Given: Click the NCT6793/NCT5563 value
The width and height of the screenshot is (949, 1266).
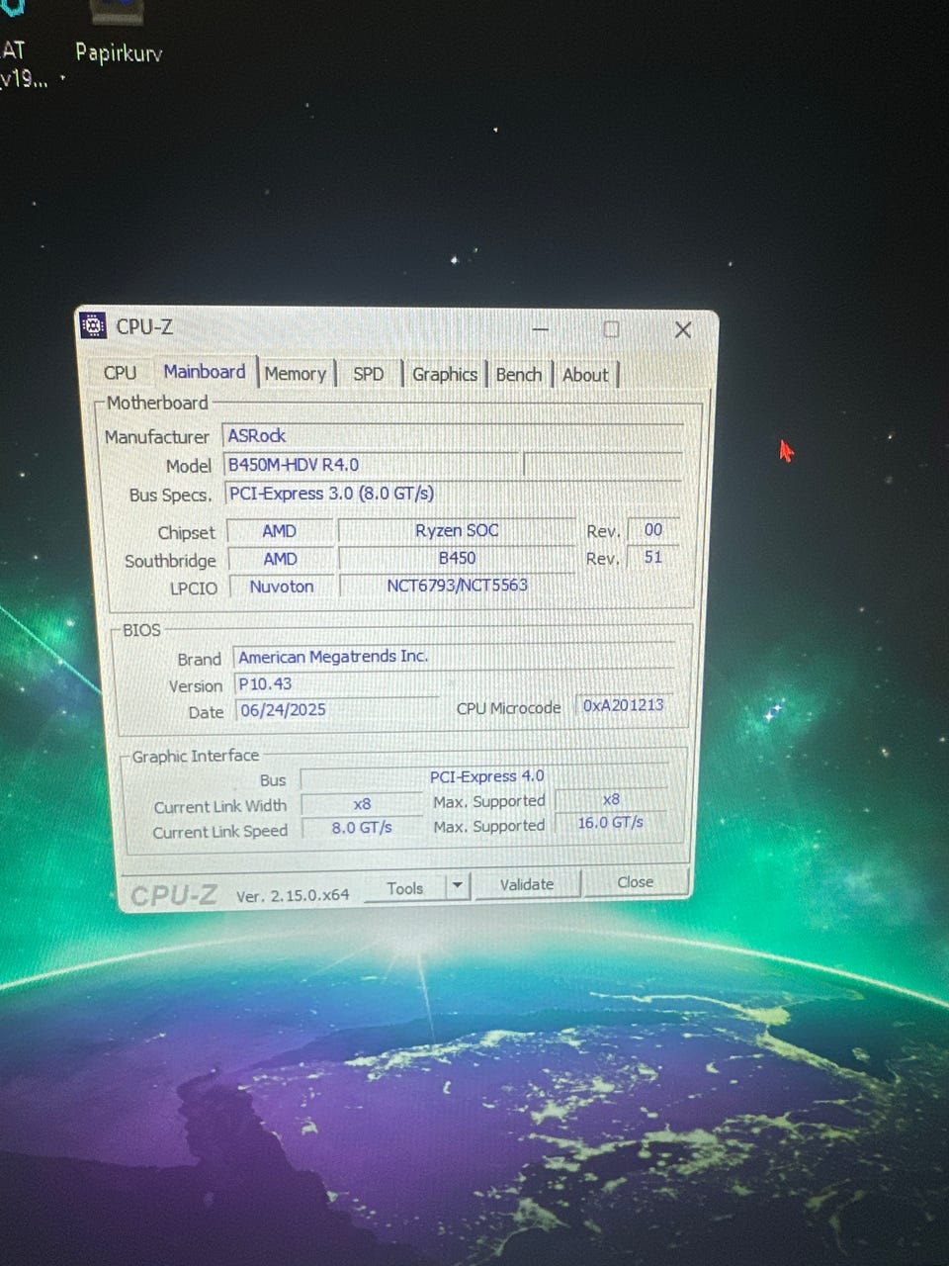Looking at the screenshot, I should [x=457, y=586].
